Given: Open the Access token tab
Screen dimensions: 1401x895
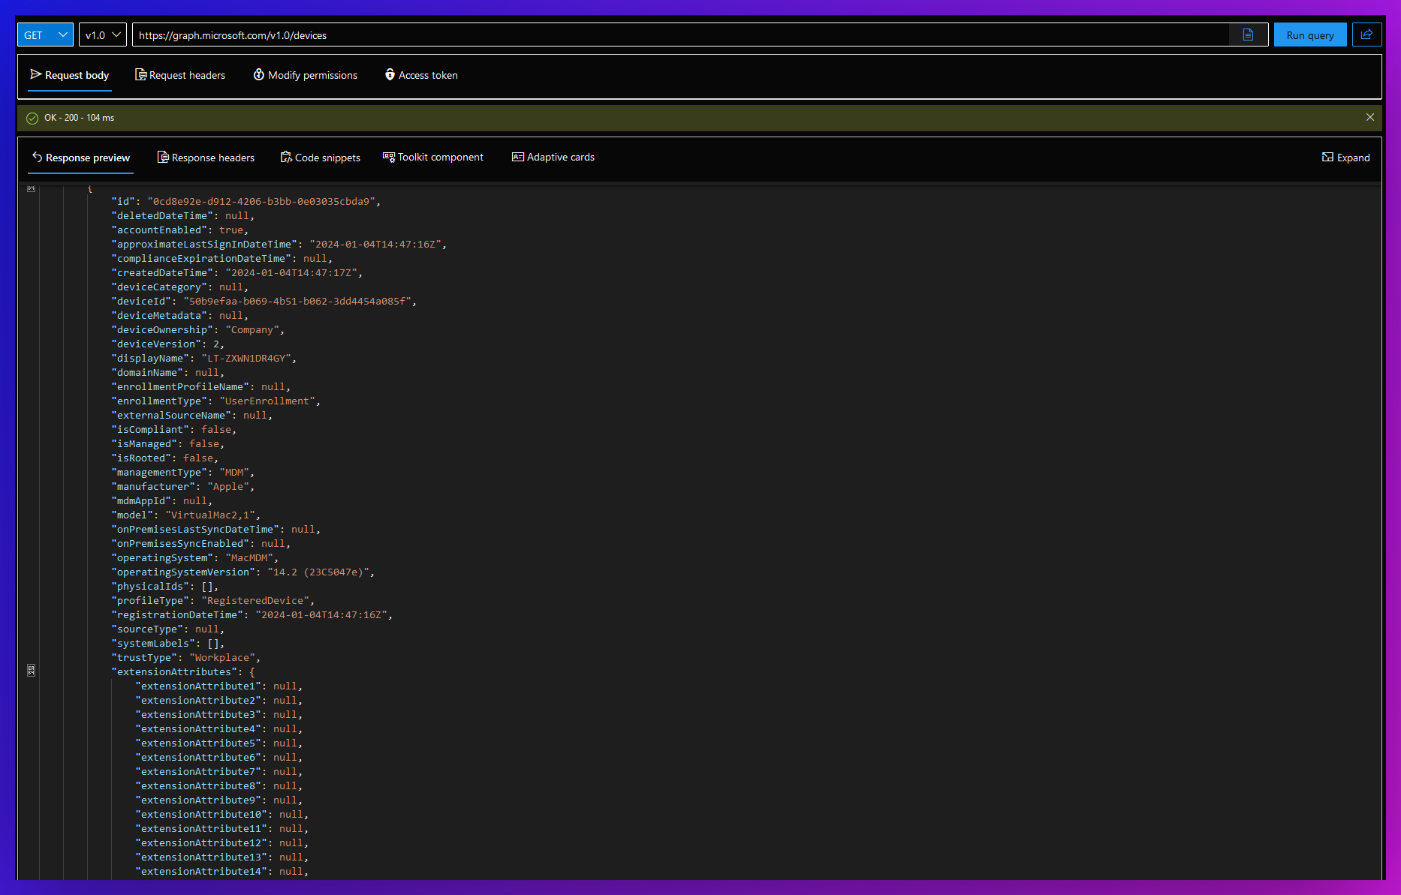Looking at the screenshot, I should coord(421,75).
